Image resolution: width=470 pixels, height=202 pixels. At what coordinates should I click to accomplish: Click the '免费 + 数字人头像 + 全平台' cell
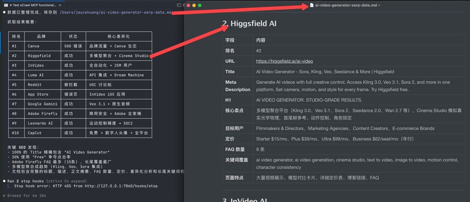[x=119, y=133]
